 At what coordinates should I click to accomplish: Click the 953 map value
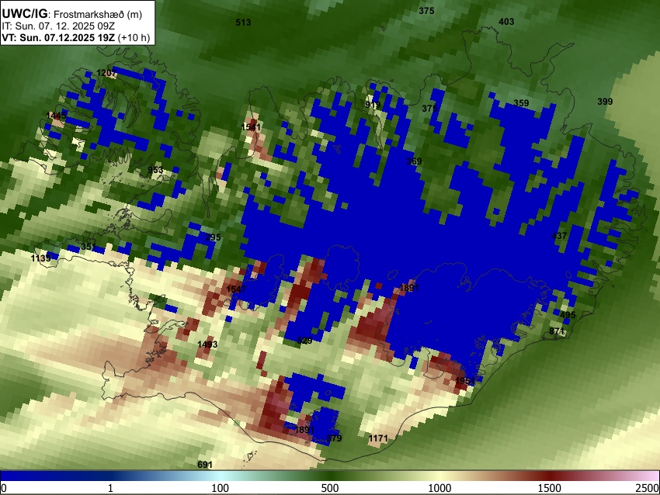pos(155,170)
